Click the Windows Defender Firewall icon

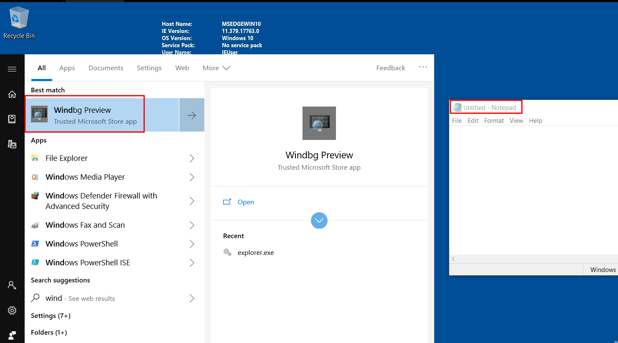click(35, 196)
